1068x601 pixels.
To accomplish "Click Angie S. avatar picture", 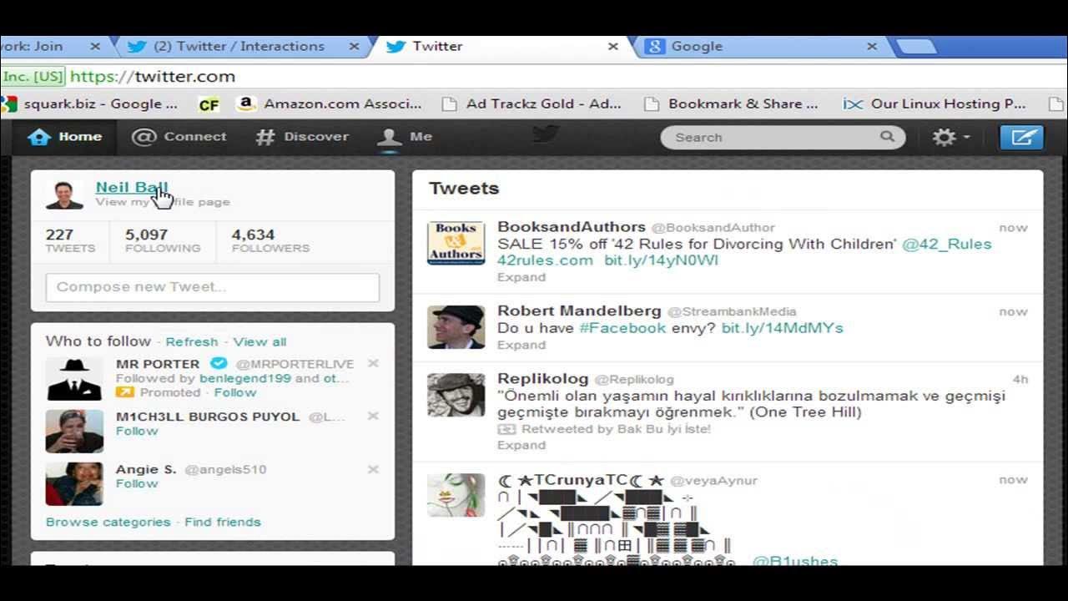I will (74, 484).
